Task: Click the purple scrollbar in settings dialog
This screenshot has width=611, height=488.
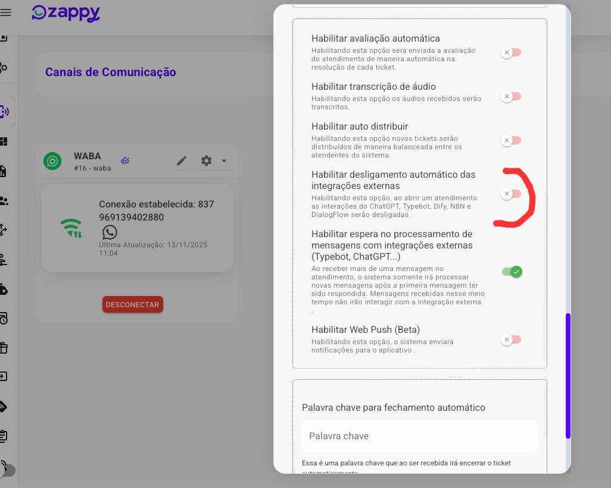Action: coord(568,376)
